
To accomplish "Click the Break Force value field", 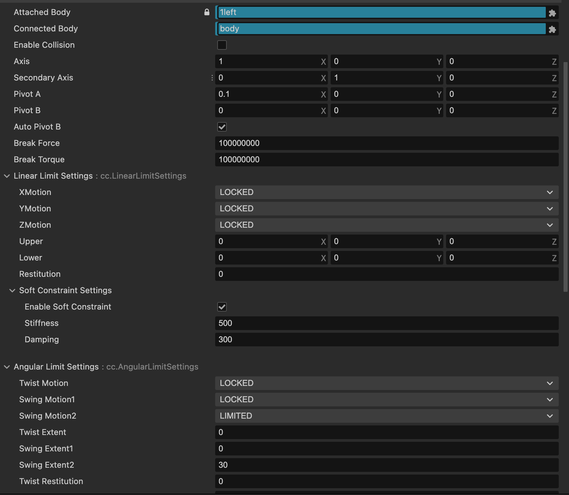I will click(387, 143).
